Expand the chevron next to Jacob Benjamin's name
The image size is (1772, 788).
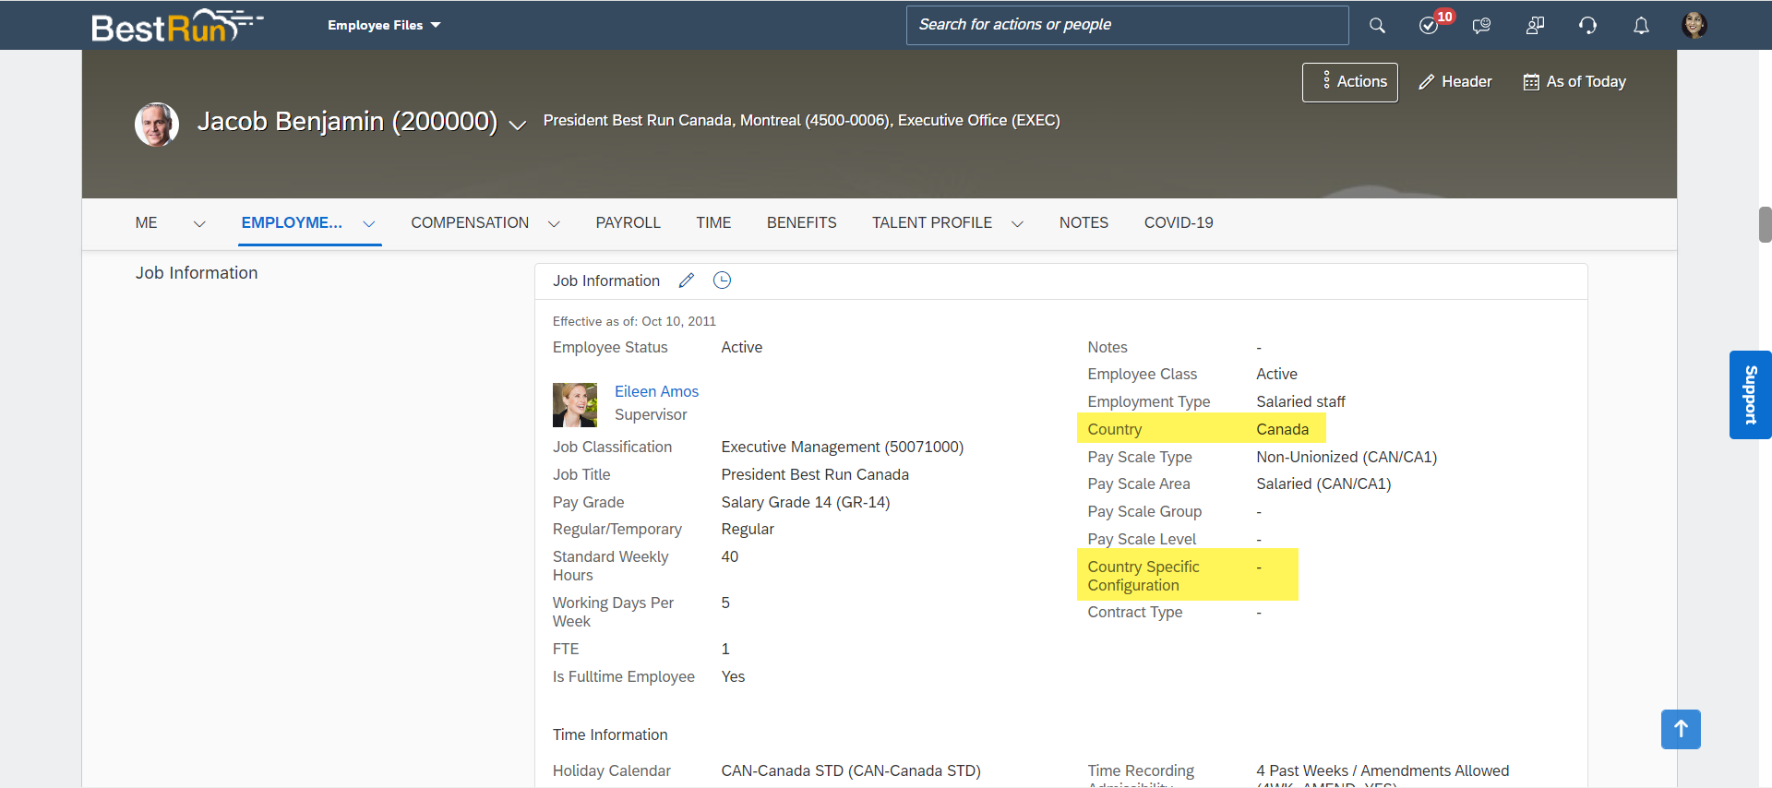point(518,125)
